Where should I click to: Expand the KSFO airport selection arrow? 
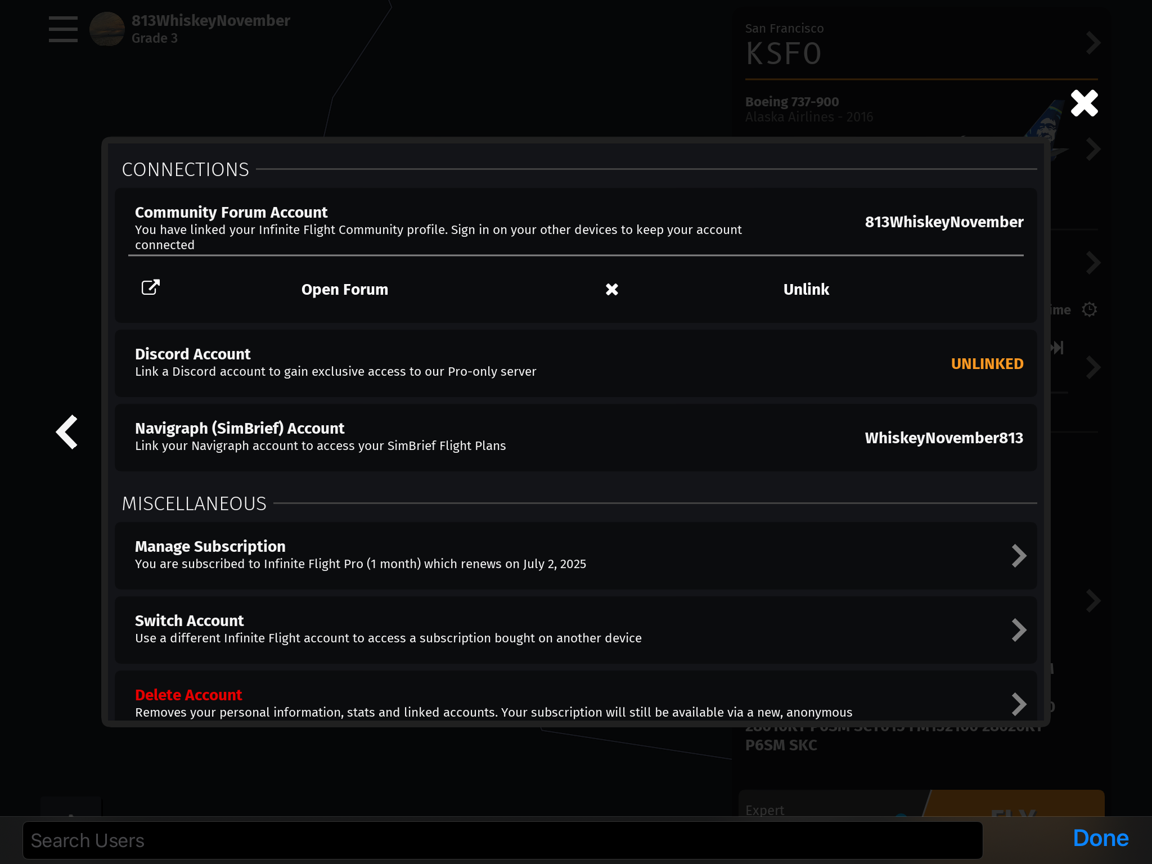point(1092,43)
